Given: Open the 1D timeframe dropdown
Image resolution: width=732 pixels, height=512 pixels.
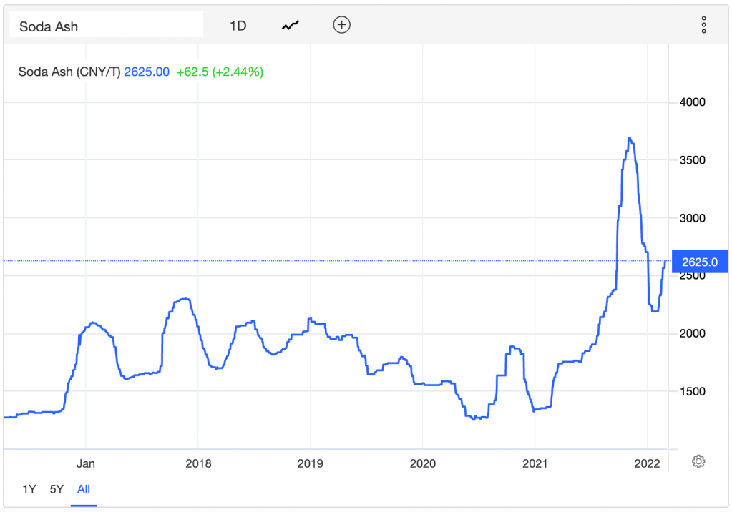Looking at the screenshot, I should pyautogui.click(x=238, y=24).
